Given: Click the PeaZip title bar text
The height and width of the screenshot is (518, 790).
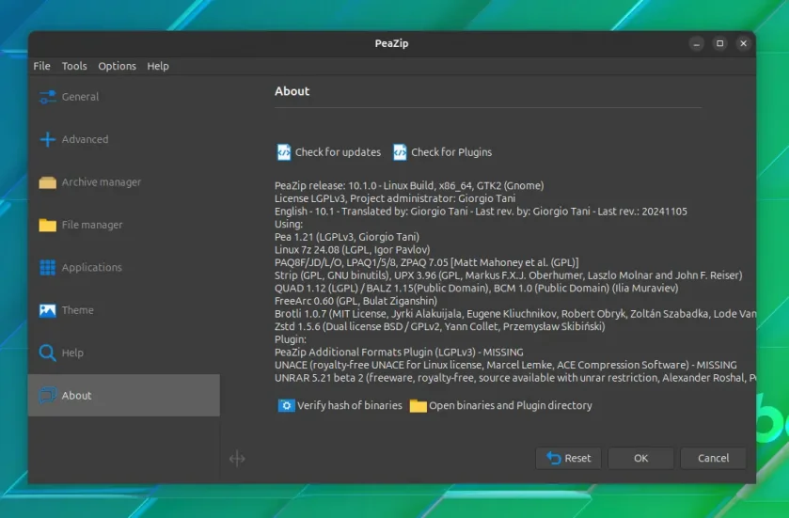Looking at the screenshot, I should [391, 44].
